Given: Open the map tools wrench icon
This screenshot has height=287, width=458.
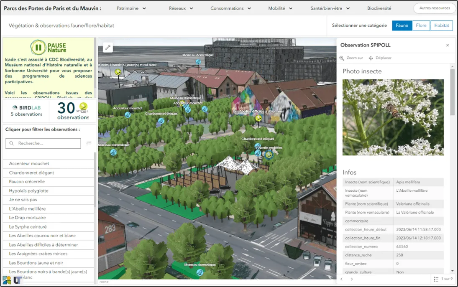Looking at the screenshot, I should tap(108, 47).
